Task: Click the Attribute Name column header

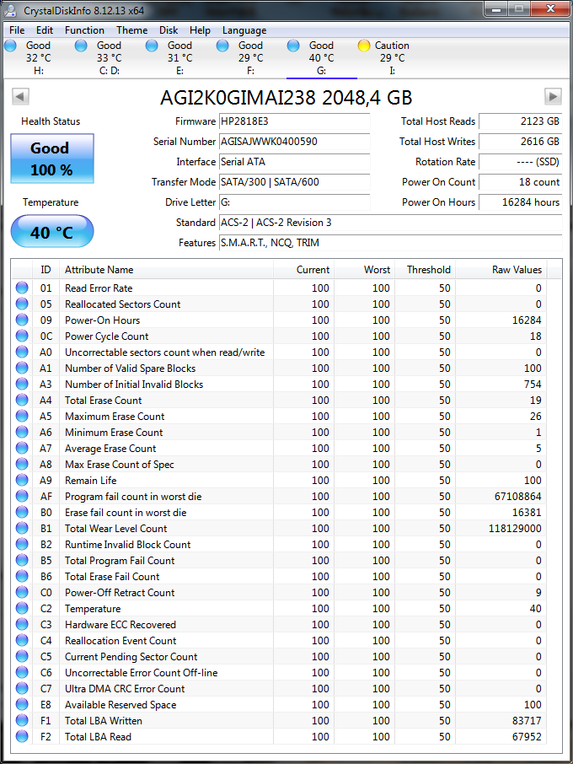Action: point(166,270)
